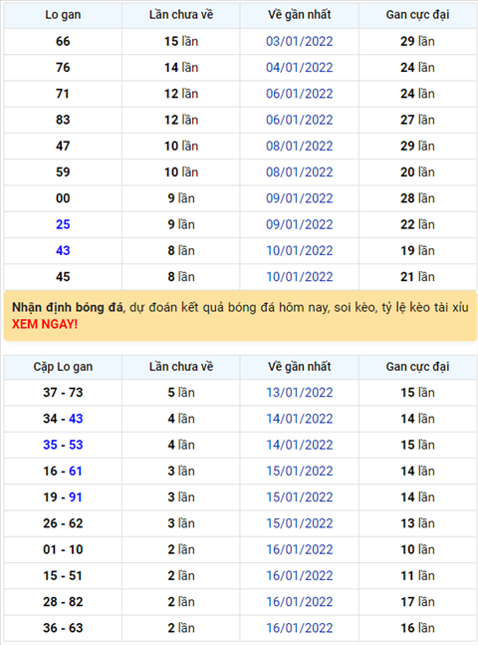Select the pair 36 - 63 cell
Screen dimensions: 478x645
click(63, 628)
